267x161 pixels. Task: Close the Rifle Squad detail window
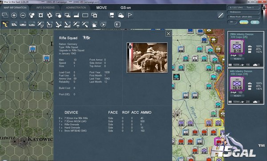tap(168, 34)
